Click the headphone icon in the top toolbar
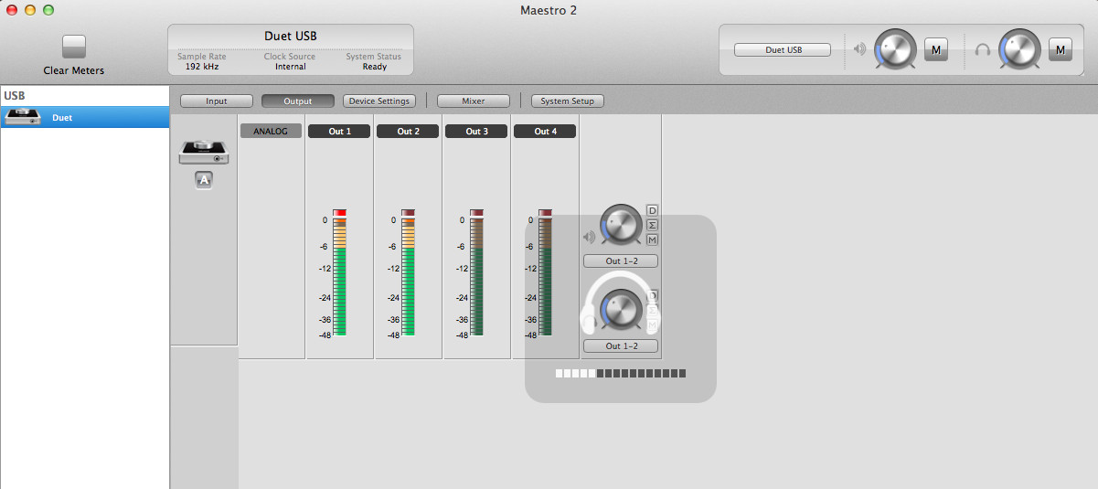This screenshot has height=489, width=1098. (x=983, y=49)
